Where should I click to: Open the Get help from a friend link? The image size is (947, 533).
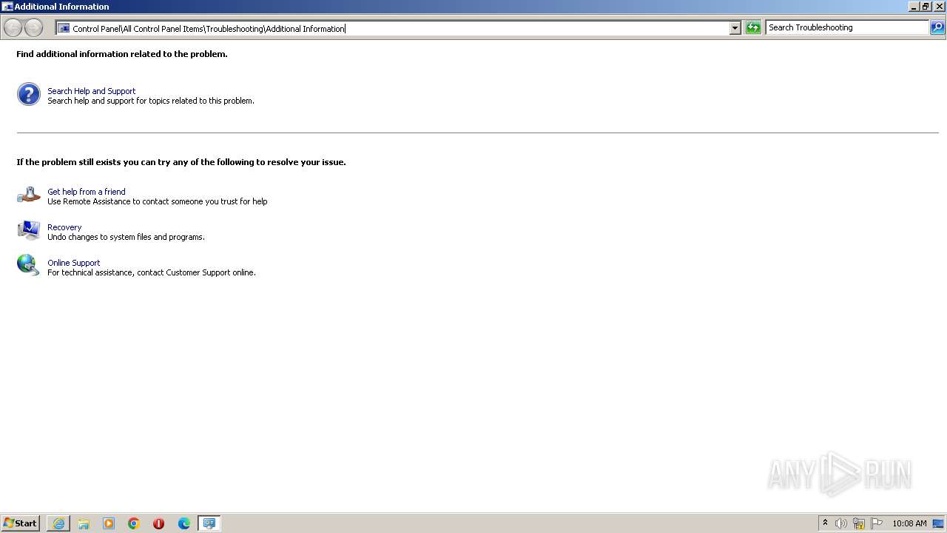coord(87,192)
